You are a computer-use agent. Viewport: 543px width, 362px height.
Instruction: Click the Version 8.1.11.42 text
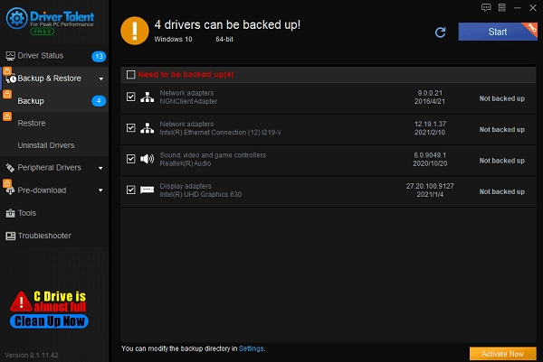point(32,355)
